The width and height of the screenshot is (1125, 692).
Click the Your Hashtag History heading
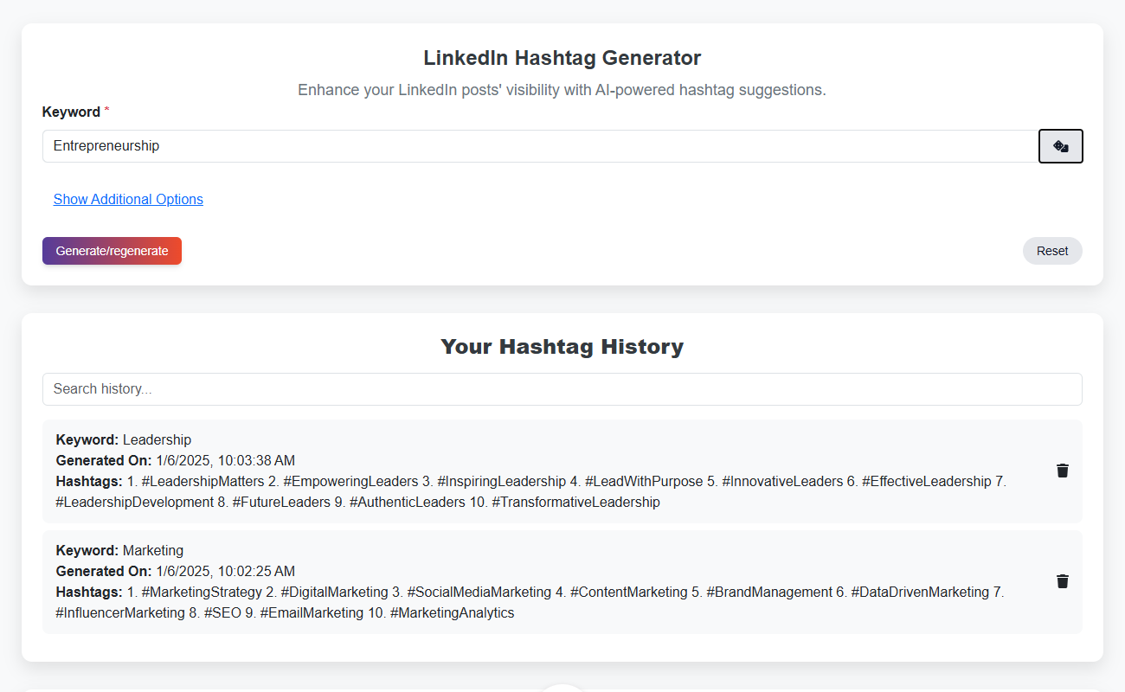click(x=562, y=347)
